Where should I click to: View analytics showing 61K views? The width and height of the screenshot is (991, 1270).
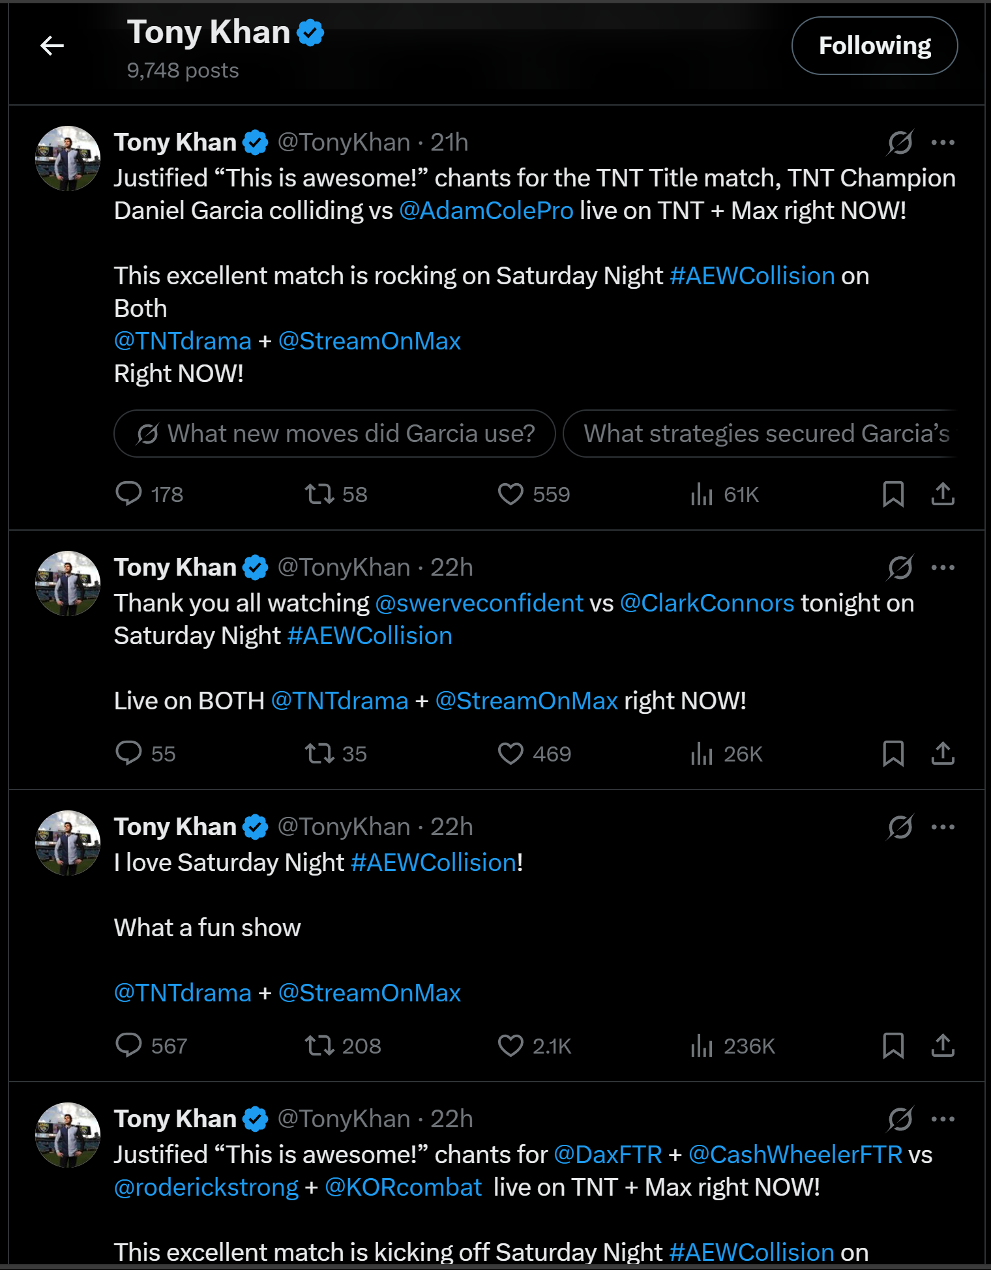702,494
